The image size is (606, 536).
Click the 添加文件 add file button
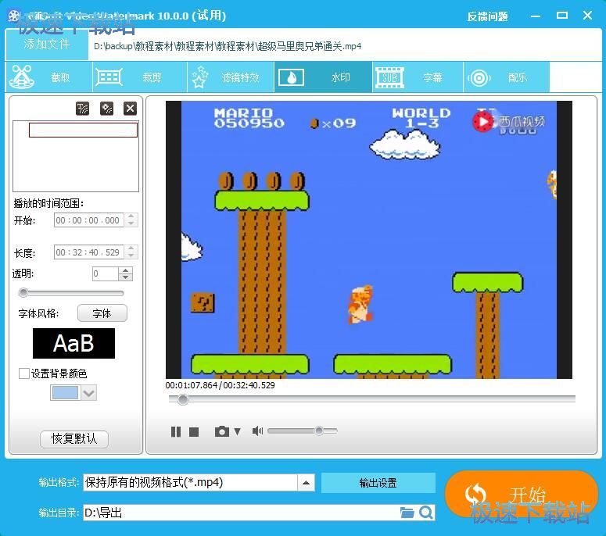click(47, 45)
